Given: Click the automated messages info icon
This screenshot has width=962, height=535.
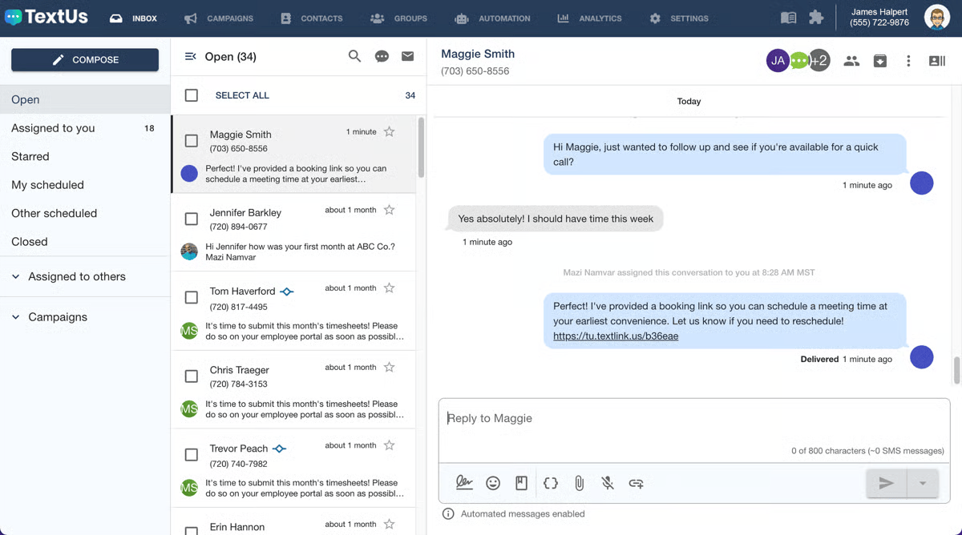Looking at the screenshot, I should pyautogui.click(x=448, y=514).
